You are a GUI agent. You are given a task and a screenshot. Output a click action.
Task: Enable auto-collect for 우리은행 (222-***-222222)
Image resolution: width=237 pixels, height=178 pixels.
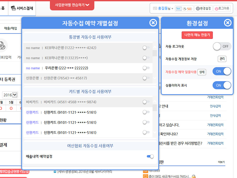pos(146,68)
